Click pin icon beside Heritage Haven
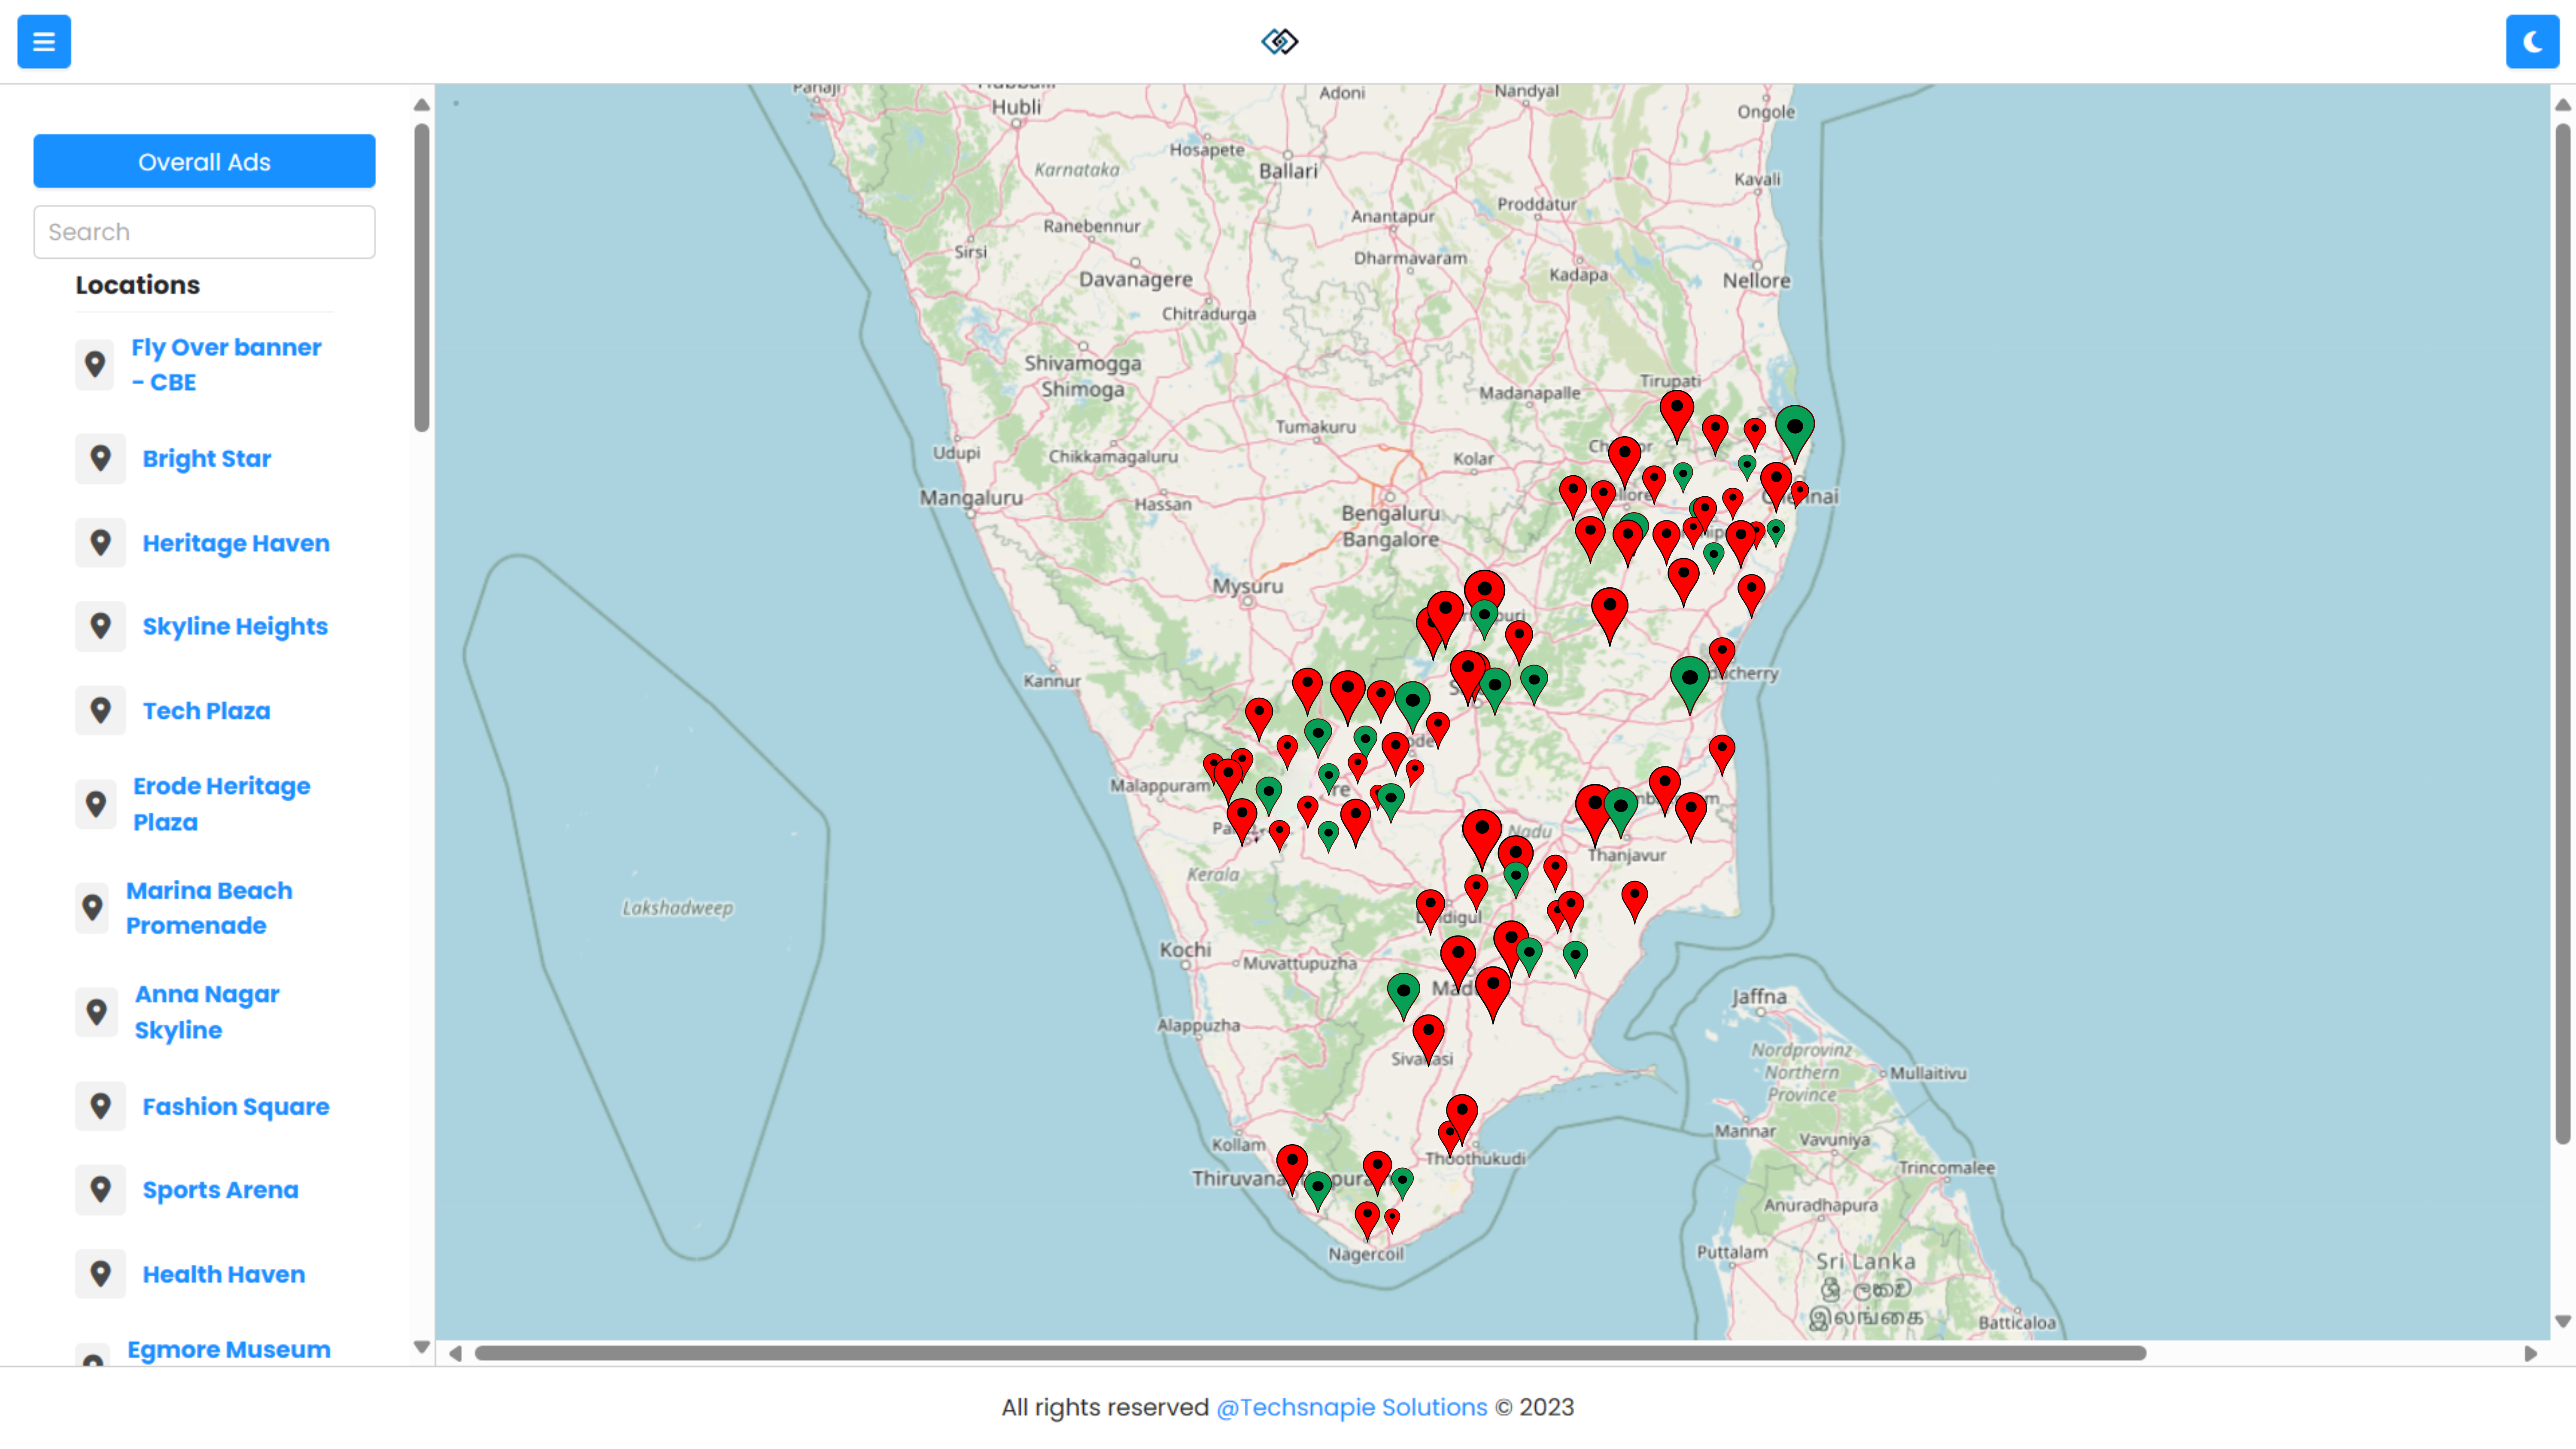 (100, 543)
